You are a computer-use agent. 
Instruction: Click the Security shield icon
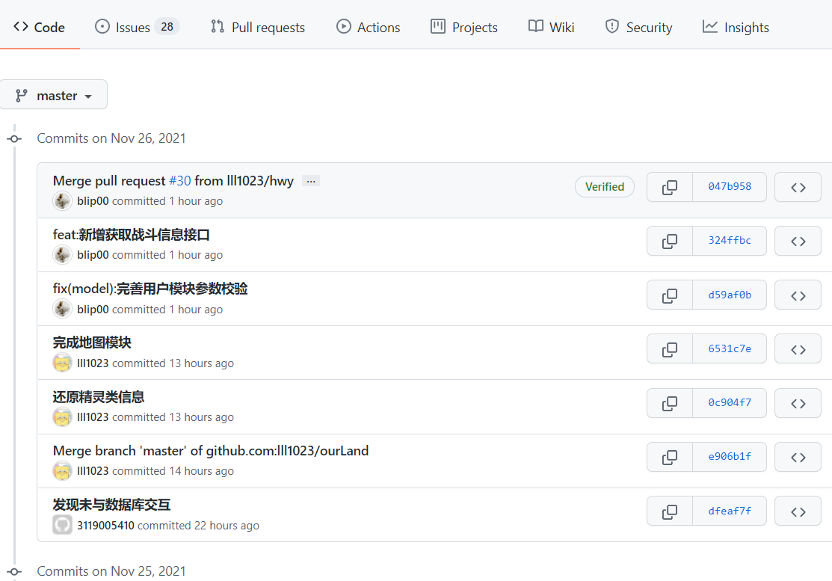[611, 26]
